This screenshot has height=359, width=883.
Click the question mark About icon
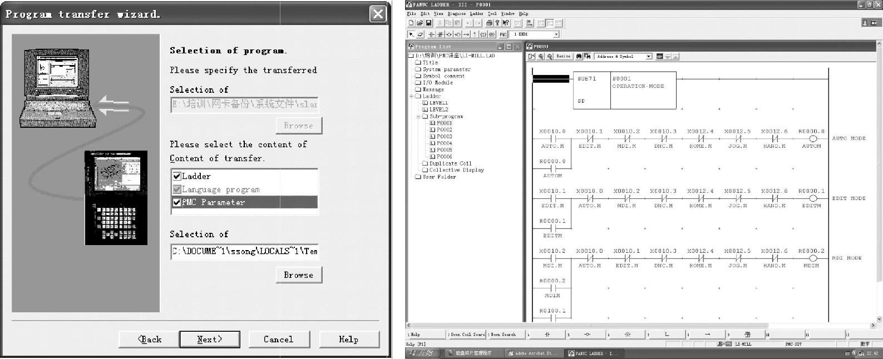tap(497, 23)
